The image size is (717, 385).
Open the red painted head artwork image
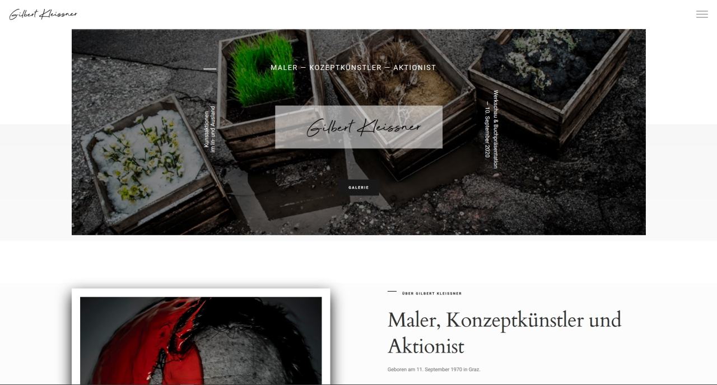click(x=201, y=340)
